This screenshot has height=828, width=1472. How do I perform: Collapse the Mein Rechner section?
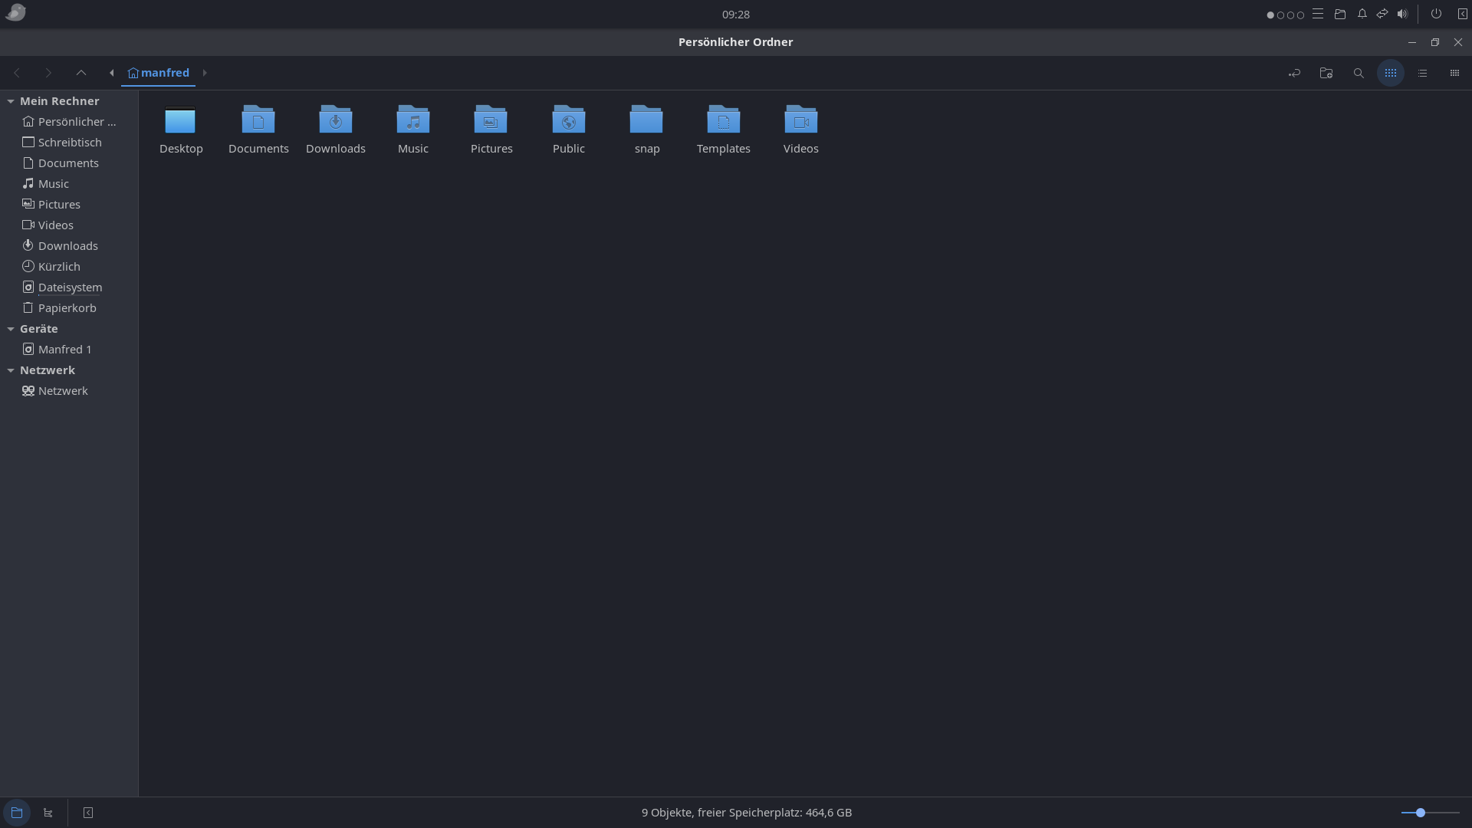pyautogui.click(x=11, y=101)
